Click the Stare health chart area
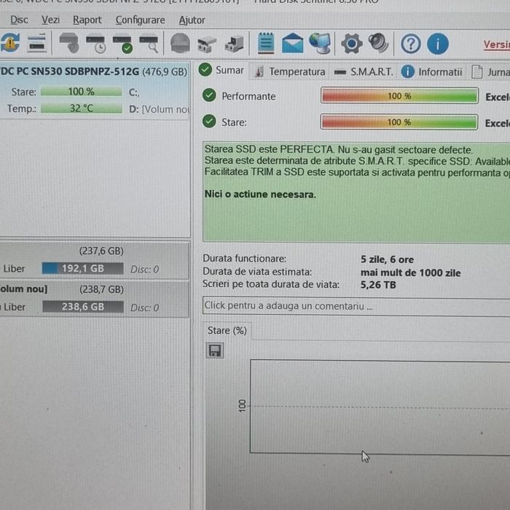The height and width of the screenshot is (510, 510). click(x=380, y=407)
